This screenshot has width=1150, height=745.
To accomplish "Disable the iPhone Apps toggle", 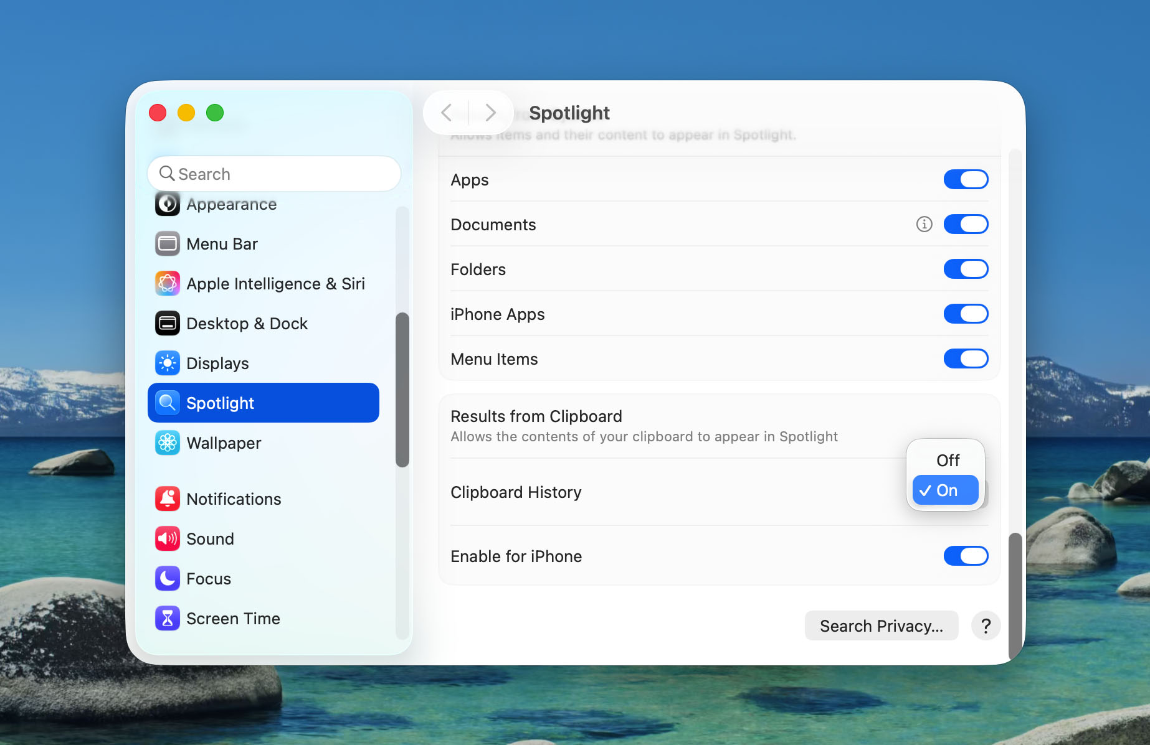I will [x=966, y=314].
